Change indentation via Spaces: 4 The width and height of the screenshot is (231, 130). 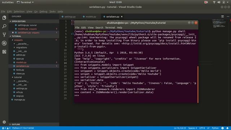click(x=192, y=128)
